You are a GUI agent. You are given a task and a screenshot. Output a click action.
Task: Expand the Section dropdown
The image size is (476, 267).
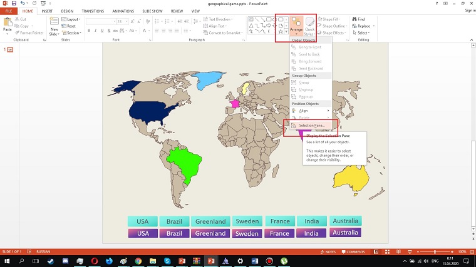(x=72, y=33)
